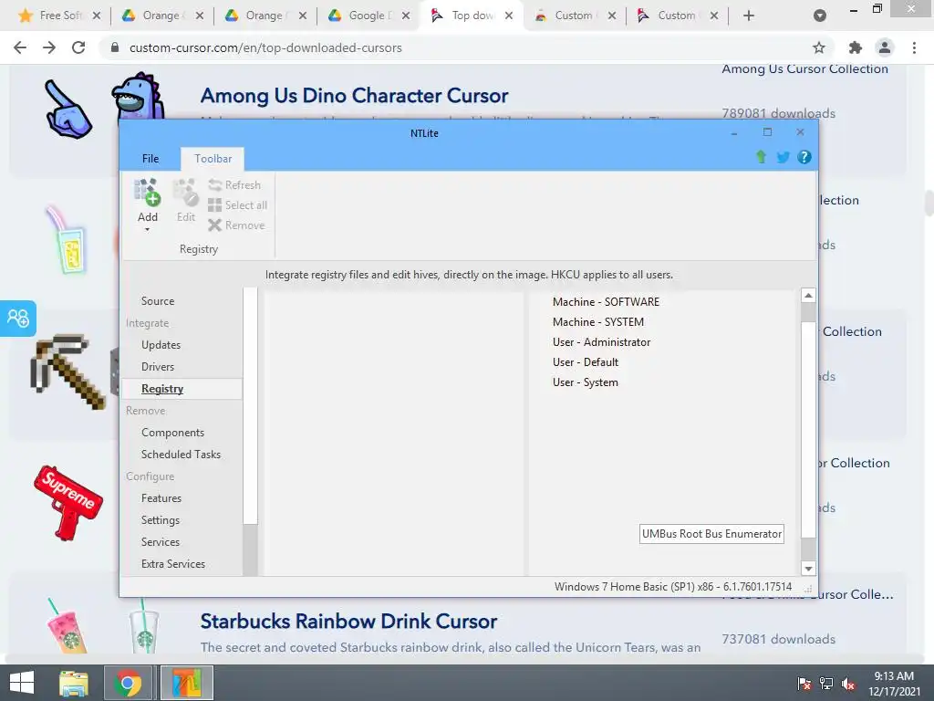934x701 pixels.
Task: Open the Components page in the sidebar
Action: click(x=172, y=432)
